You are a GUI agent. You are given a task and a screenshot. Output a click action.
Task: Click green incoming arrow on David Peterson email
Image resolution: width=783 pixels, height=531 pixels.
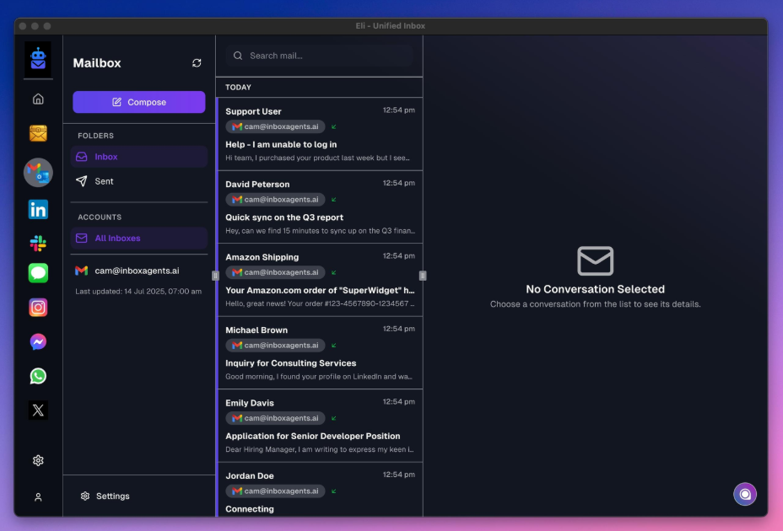point(333,200)
